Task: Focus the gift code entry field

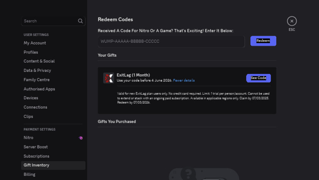Action: point(171,41)
